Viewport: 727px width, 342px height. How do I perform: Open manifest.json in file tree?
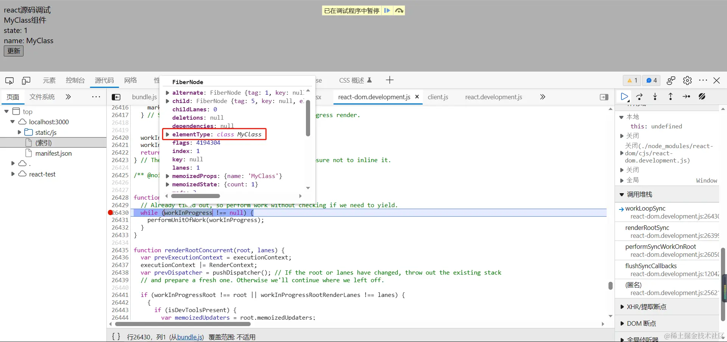click(x=53, y=153)
